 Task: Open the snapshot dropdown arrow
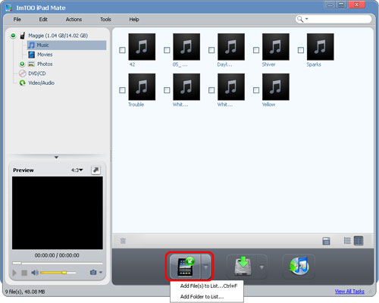[x=101, y=272]
